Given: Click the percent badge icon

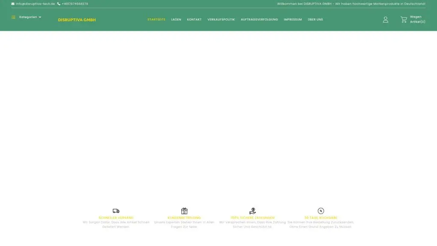Looking at the screenshot, I should point(321,211).
